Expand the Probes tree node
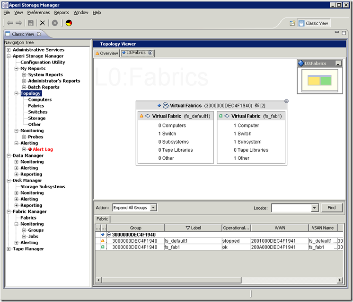The image size is (353, 302). [24, 137]
